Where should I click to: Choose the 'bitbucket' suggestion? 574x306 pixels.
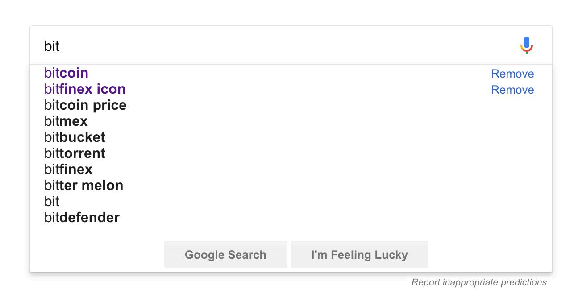[75, 137]
